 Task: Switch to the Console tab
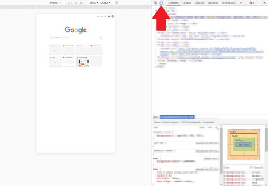[187, 3]
